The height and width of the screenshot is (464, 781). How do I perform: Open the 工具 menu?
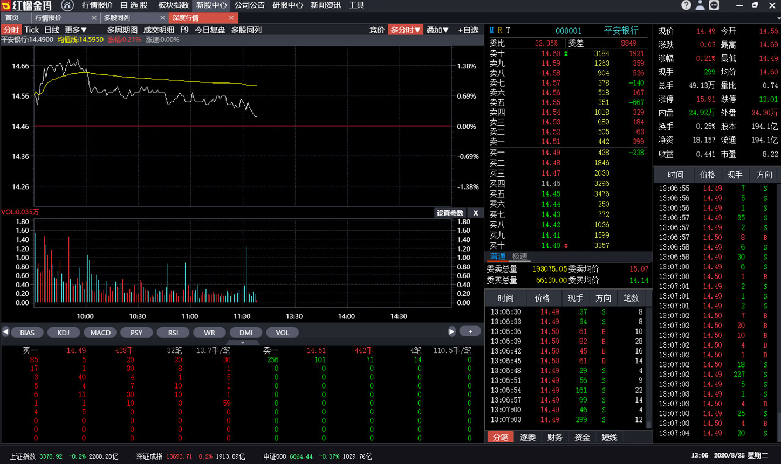coord(357,5)
